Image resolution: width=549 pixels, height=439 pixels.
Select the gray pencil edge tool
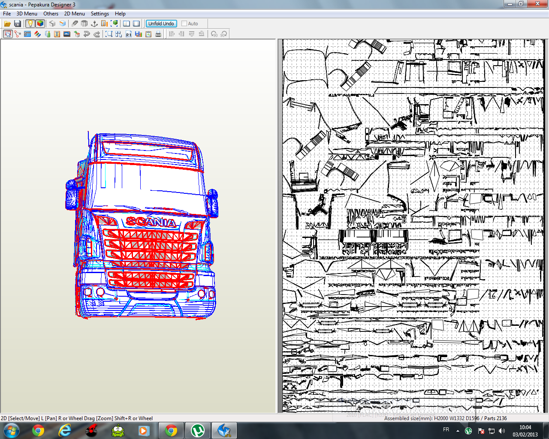point(75,24)
